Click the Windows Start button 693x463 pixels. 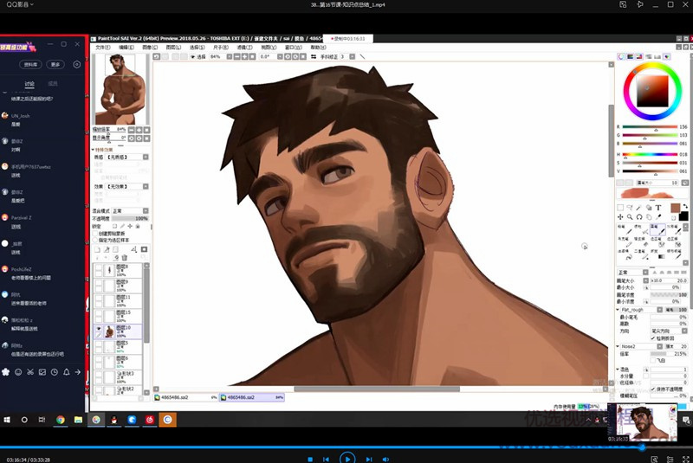point(7,420)
